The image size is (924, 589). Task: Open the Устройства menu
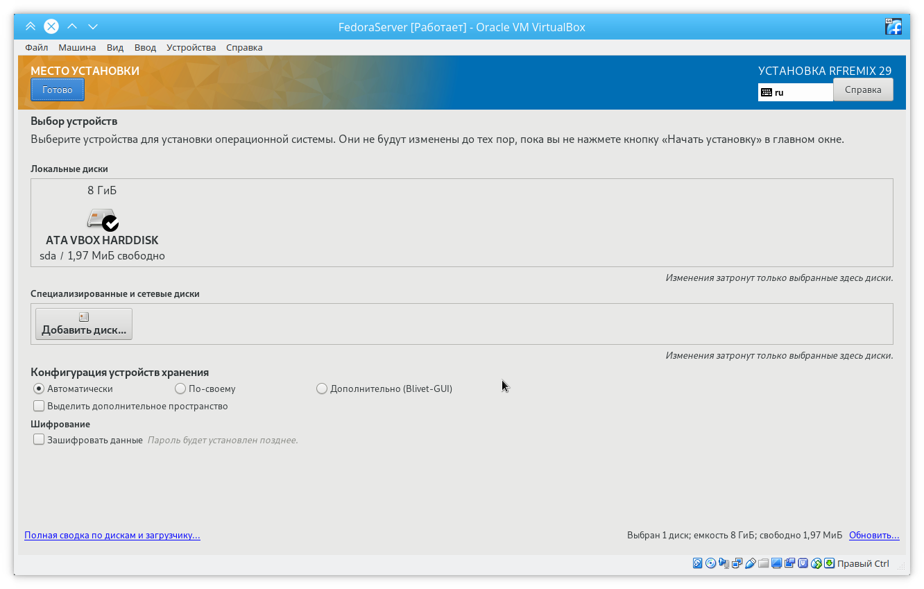click(191, 47)
